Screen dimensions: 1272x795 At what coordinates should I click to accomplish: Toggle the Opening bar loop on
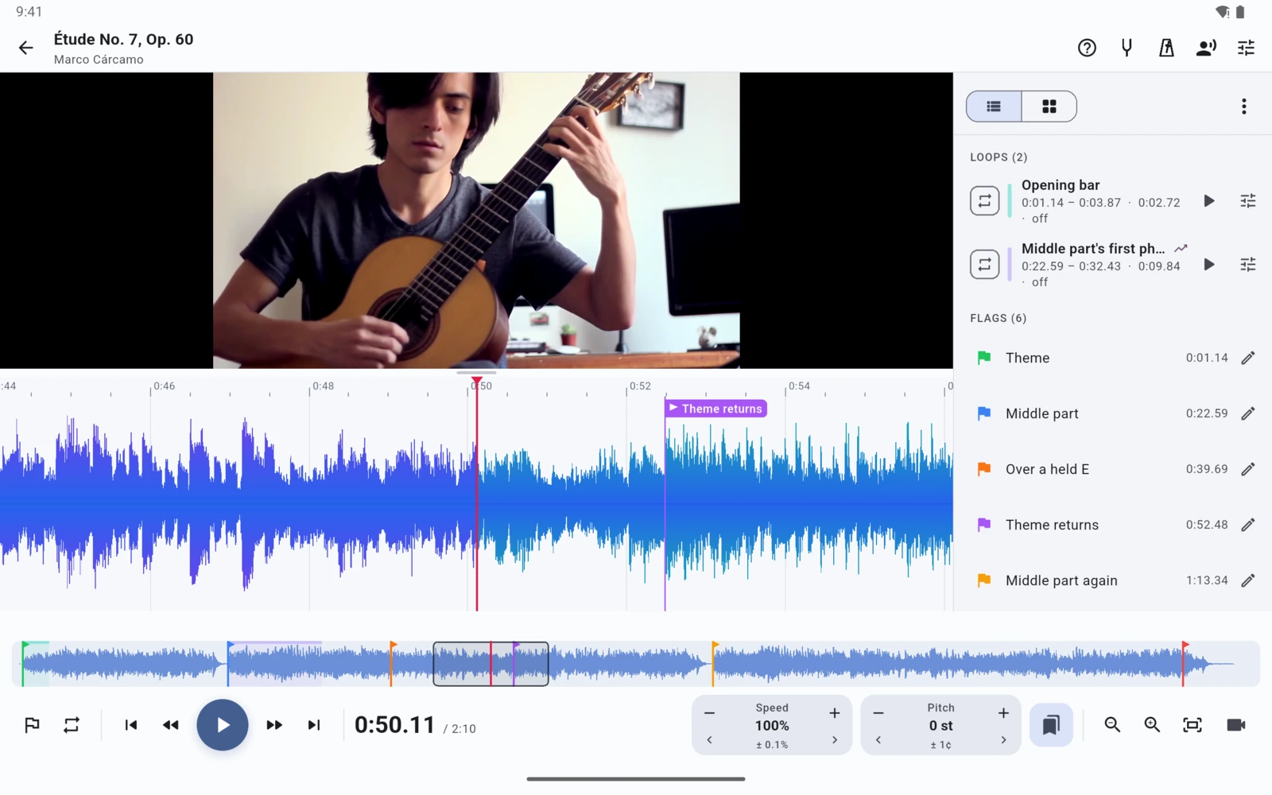tap(985, 201)
